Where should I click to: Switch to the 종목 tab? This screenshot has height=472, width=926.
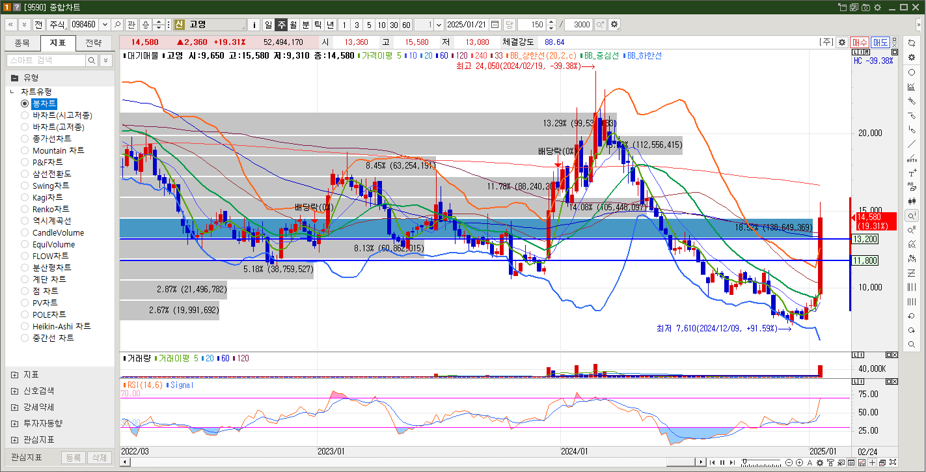pos(22,43)
